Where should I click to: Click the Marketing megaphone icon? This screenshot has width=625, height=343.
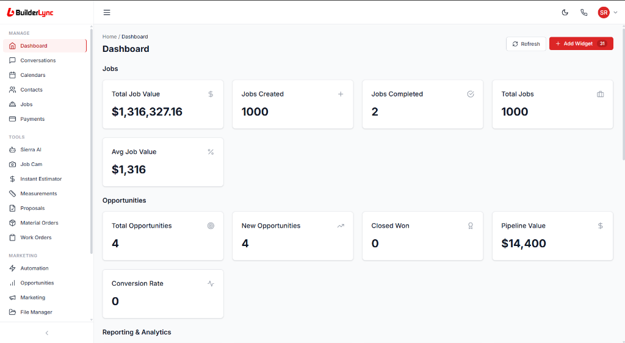click(x=12, y=298)
